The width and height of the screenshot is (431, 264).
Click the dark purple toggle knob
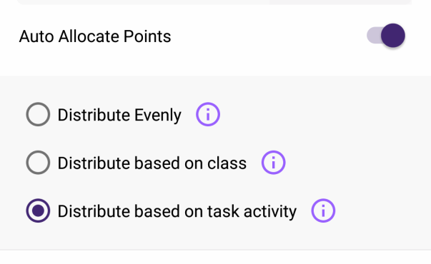[393, 36]
